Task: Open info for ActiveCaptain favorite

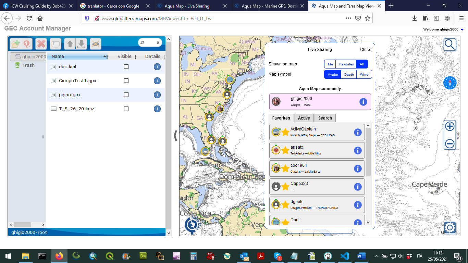Action: click(x=358, y=132)
